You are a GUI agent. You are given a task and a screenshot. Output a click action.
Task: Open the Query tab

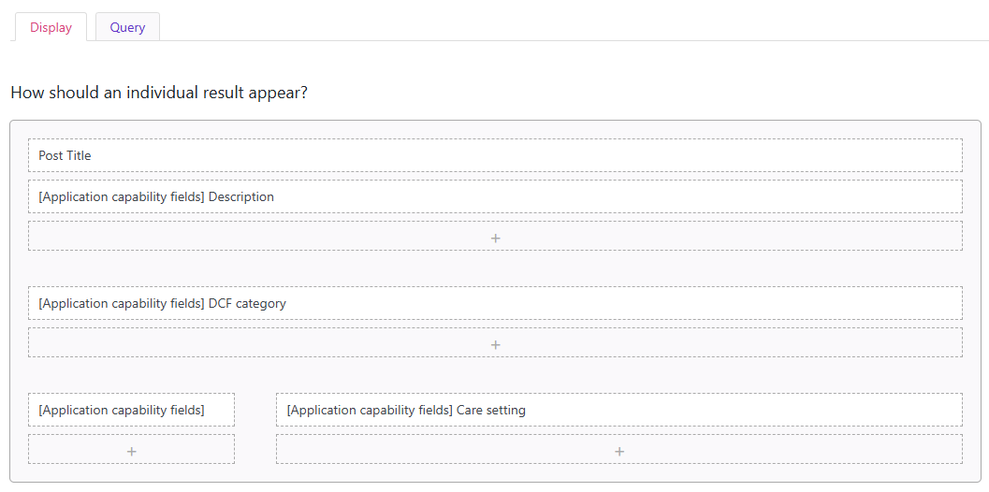127,27
